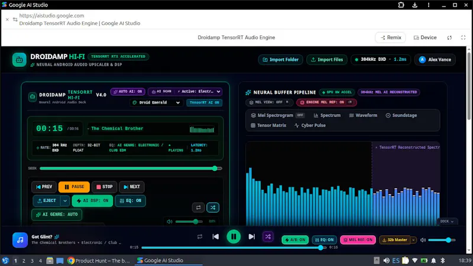Switch to the Spectrum view
Image resolution: width=473 pixels, height=266 pixels.
(x=327, y=115)
